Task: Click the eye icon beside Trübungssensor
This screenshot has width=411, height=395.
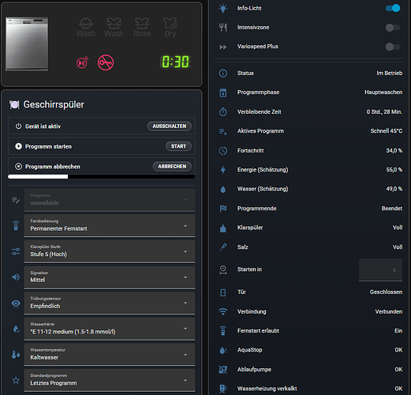Action: click(x=16, y=303)
